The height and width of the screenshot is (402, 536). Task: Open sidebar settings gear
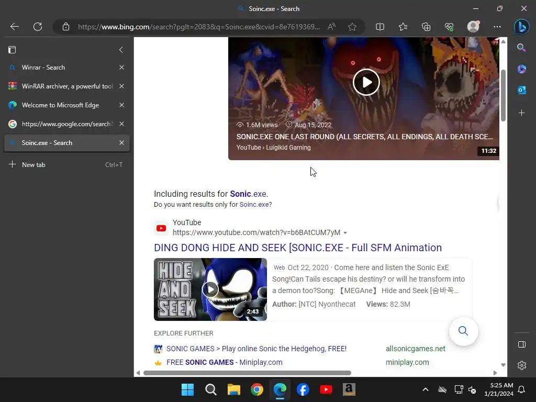click(522, 365)
